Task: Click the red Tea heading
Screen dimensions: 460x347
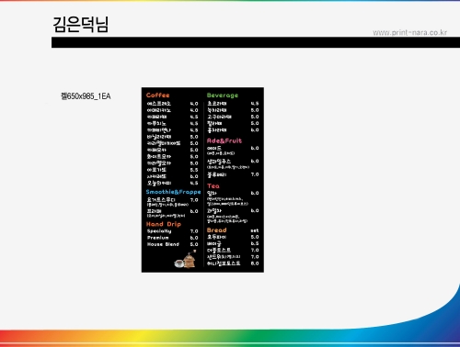Action: coord(213,185)
